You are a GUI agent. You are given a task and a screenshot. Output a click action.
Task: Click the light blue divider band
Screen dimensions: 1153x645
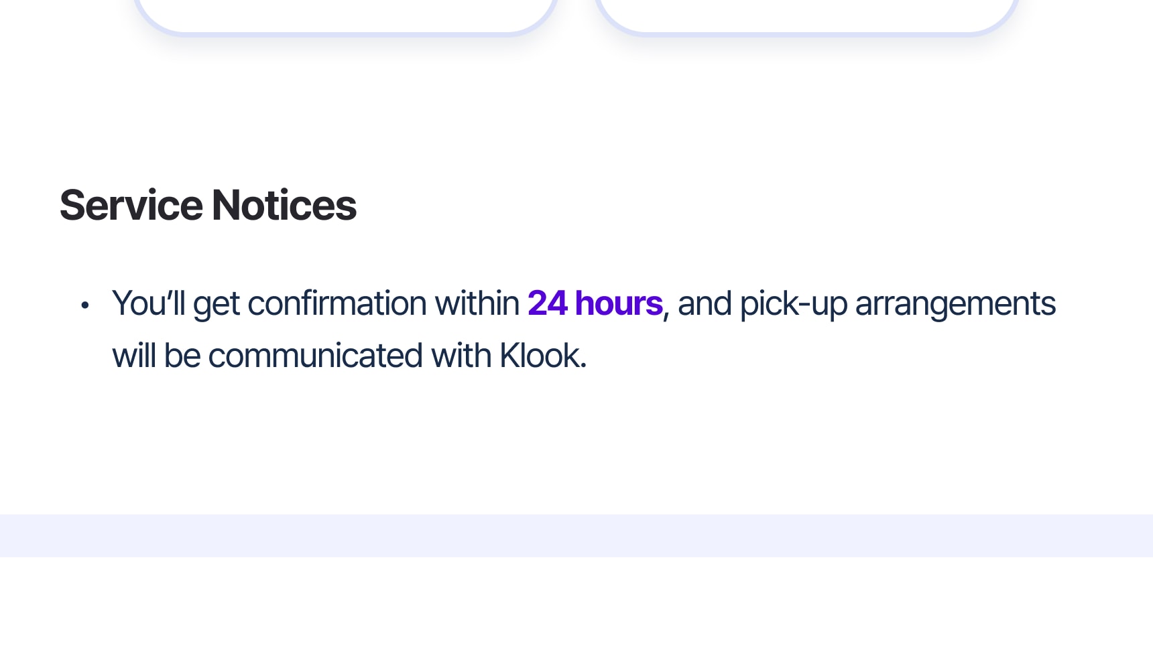[576, 536]
